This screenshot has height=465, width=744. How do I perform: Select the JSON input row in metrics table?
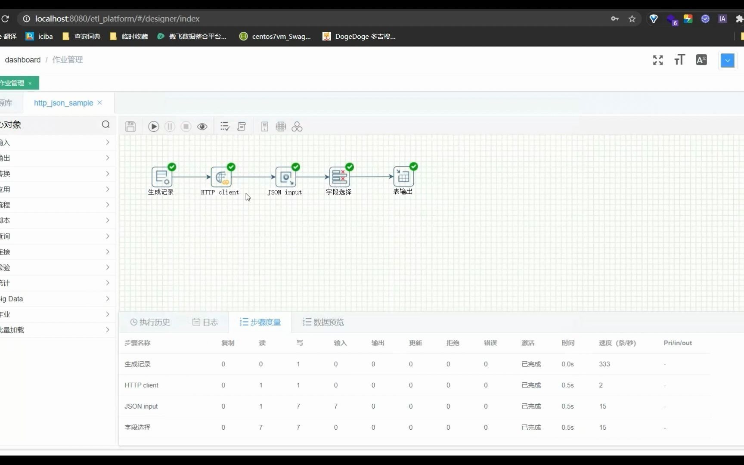(x=414, y=406)
